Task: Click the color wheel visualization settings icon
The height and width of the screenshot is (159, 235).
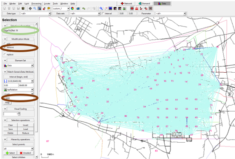Action: [x=73, y=8]
